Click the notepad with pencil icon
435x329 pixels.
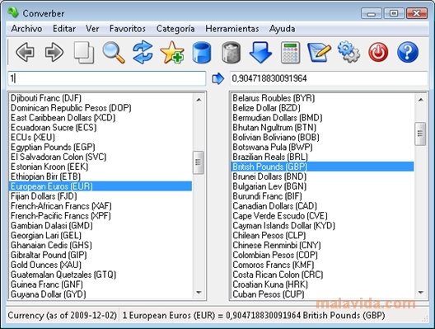(x=320, y=52)
